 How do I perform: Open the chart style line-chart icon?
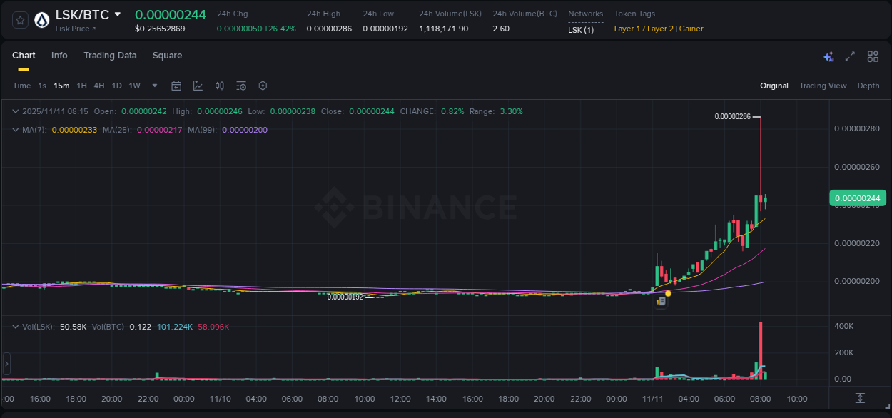click(x=198, y=86)
